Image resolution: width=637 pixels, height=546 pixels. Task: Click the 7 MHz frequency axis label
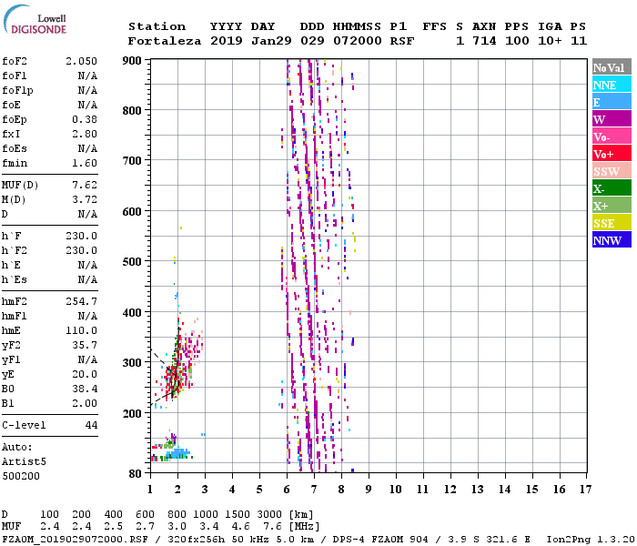coord(314,490)
